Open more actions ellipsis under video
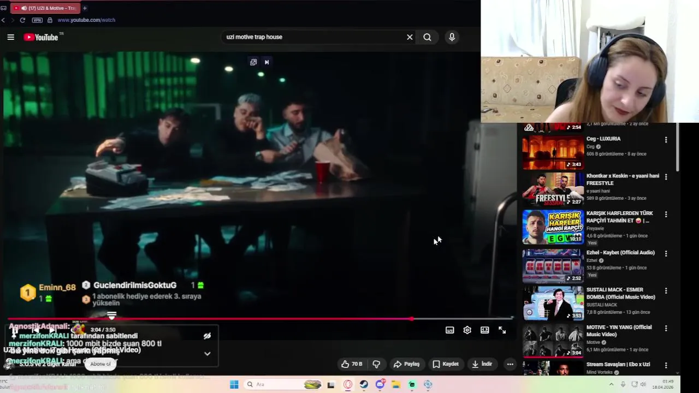Viewport: 699px width, 393px height. (x=510, y=364)
